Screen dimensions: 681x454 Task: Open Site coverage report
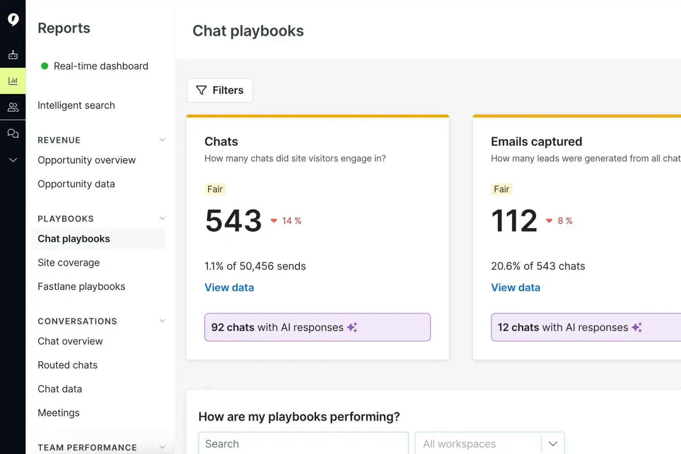point(69,263)
